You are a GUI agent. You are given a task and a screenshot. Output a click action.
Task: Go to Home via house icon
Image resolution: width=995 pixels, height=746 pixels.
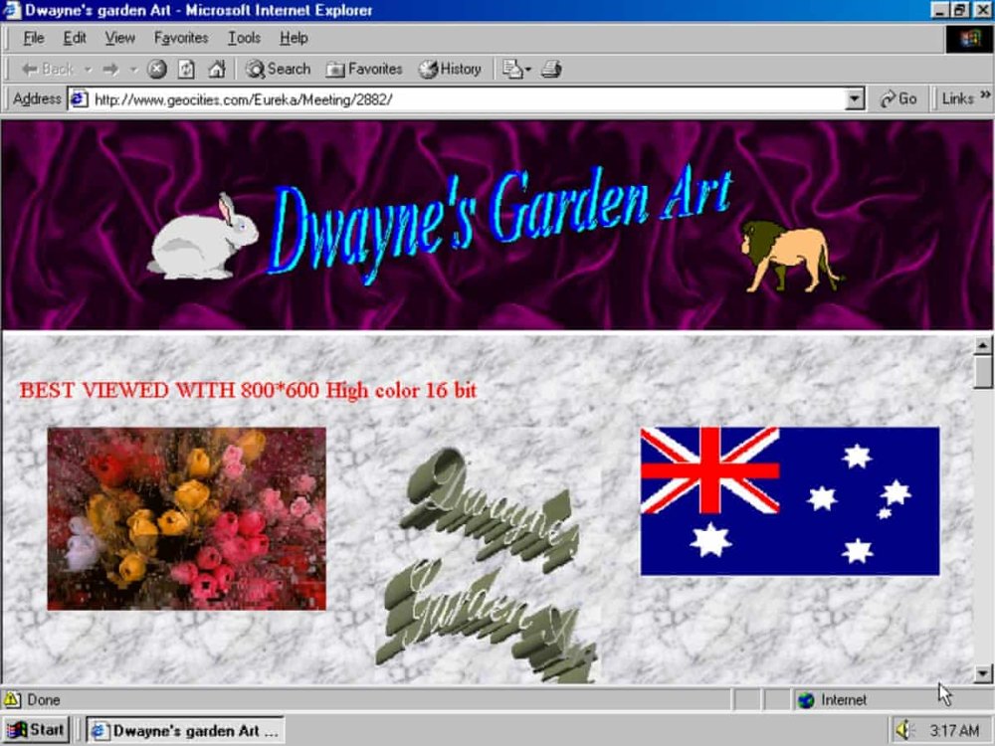[x=216, y=69]
